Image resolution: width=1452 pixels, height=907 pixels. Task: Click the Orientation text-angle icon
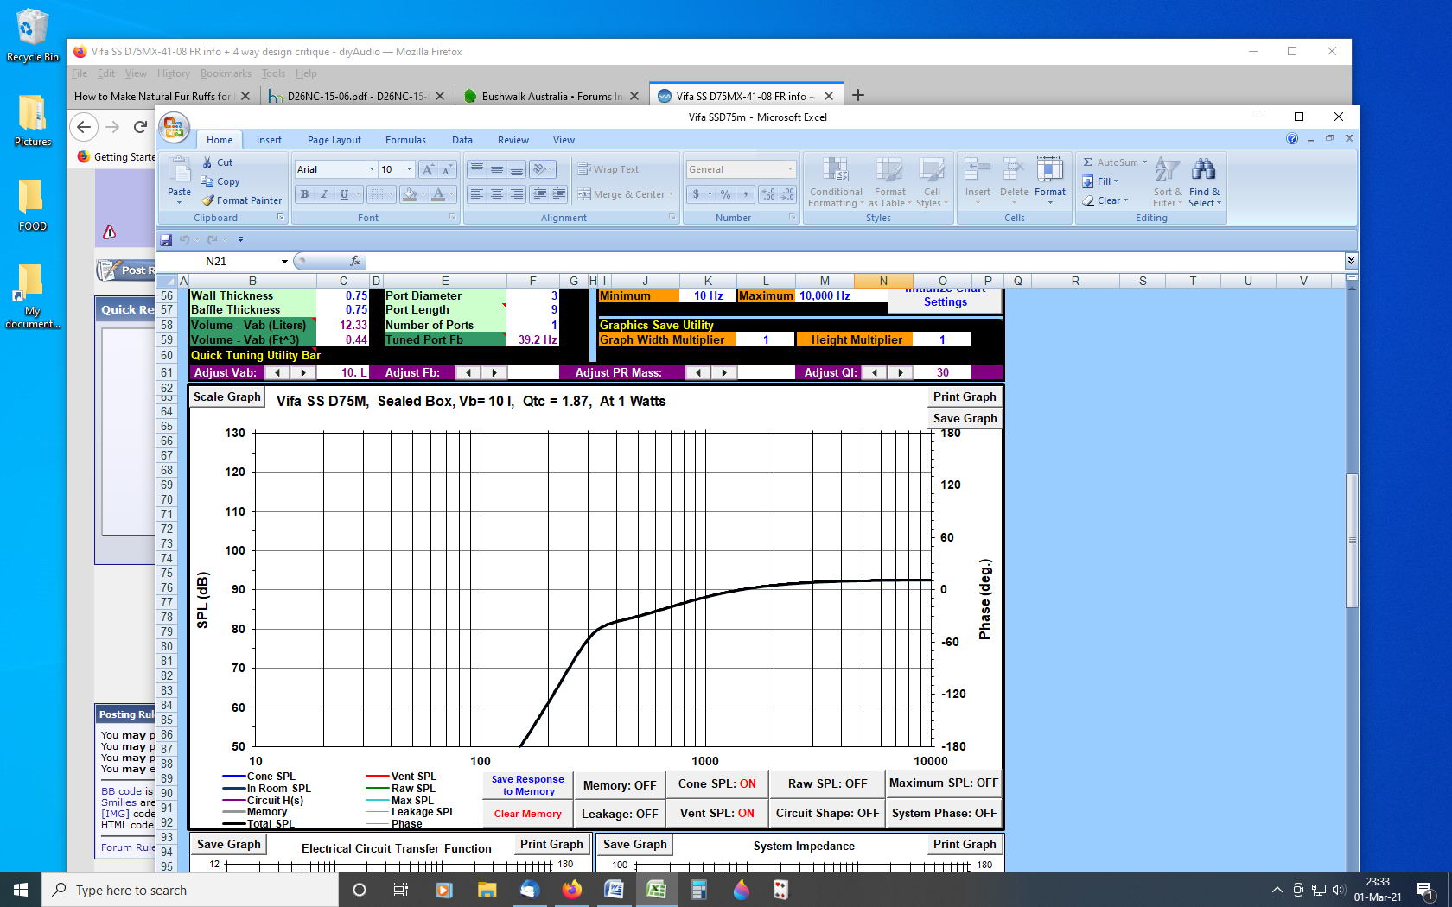tap(540, 169)
